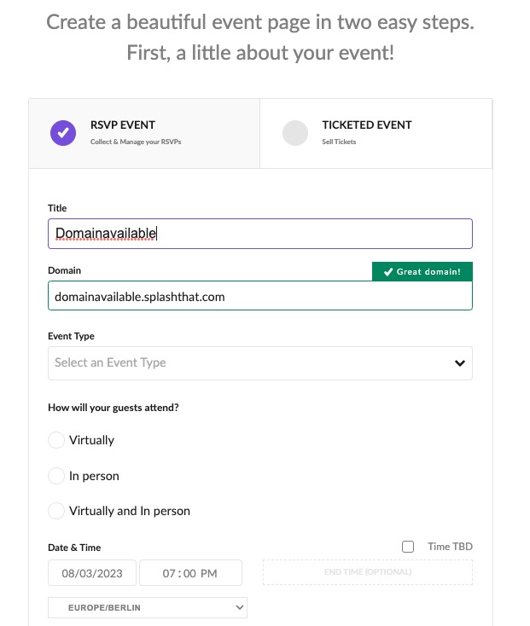This screenshot has width=530, height=626.
Task: Click the Event Type chevron arrow
Action: pyautogui.click(x=460, y=363)
